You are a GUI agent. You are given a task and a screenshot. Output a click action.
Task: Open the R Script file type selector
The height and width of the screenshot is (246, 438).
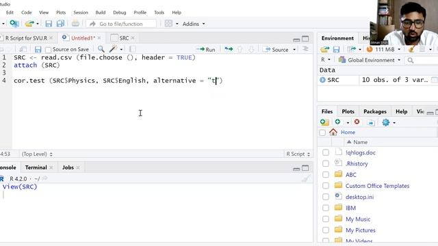point(298,154)
